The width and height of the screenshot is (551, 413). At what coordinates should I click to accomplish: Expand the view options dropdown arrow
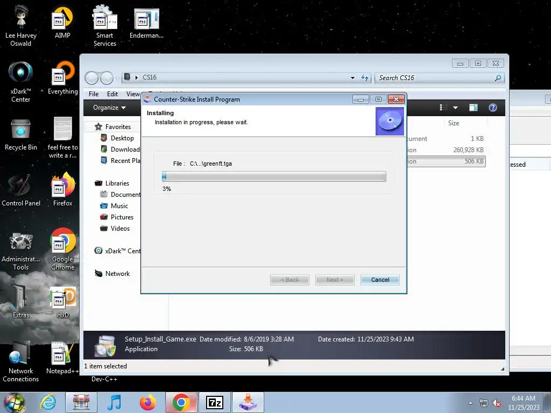[455, 108]
